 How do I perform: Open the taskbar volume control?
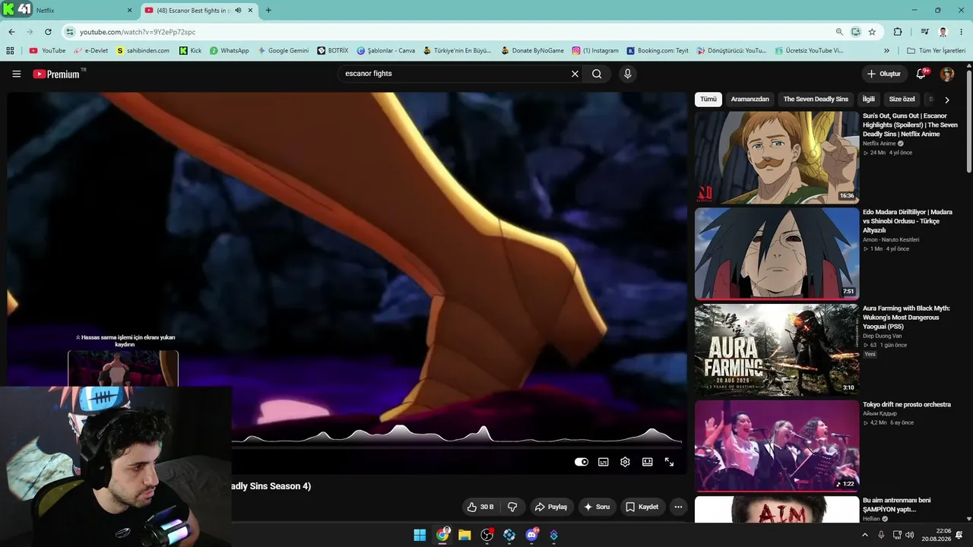pos(910,535)
